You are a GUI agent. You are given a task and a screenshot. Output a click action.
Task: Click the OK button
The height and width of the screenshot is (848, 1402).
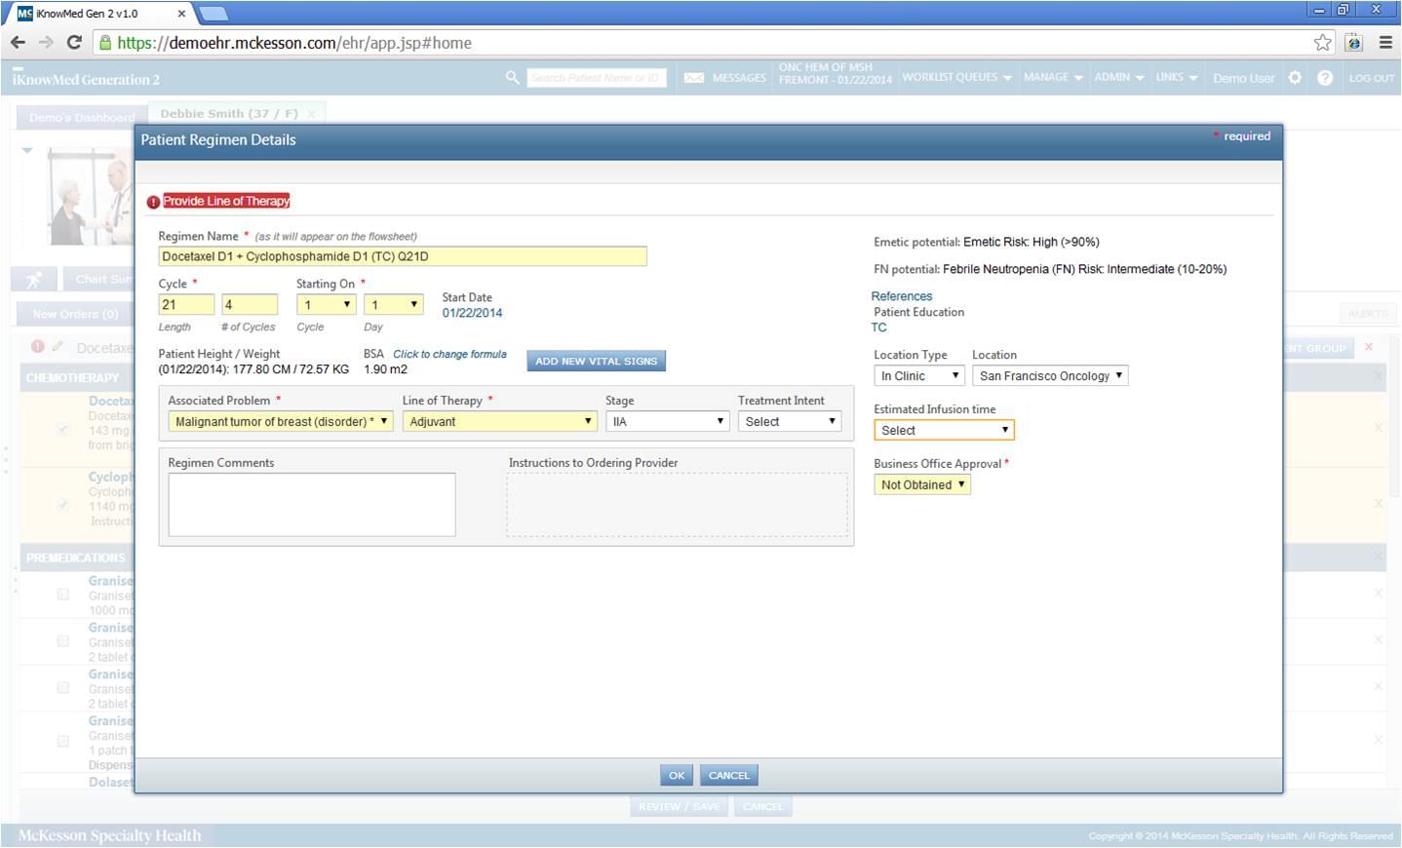[x=677, y=776]
